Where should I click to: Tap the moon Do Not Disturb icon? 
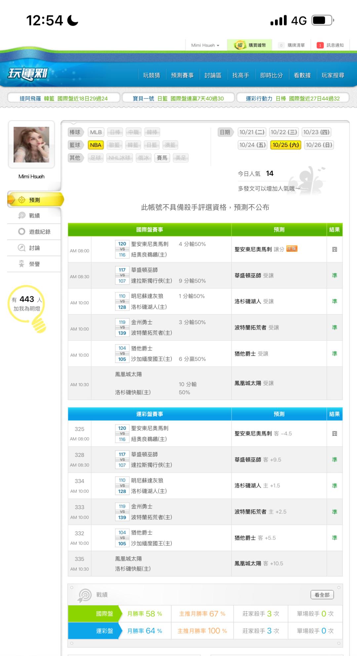[73, 21]
